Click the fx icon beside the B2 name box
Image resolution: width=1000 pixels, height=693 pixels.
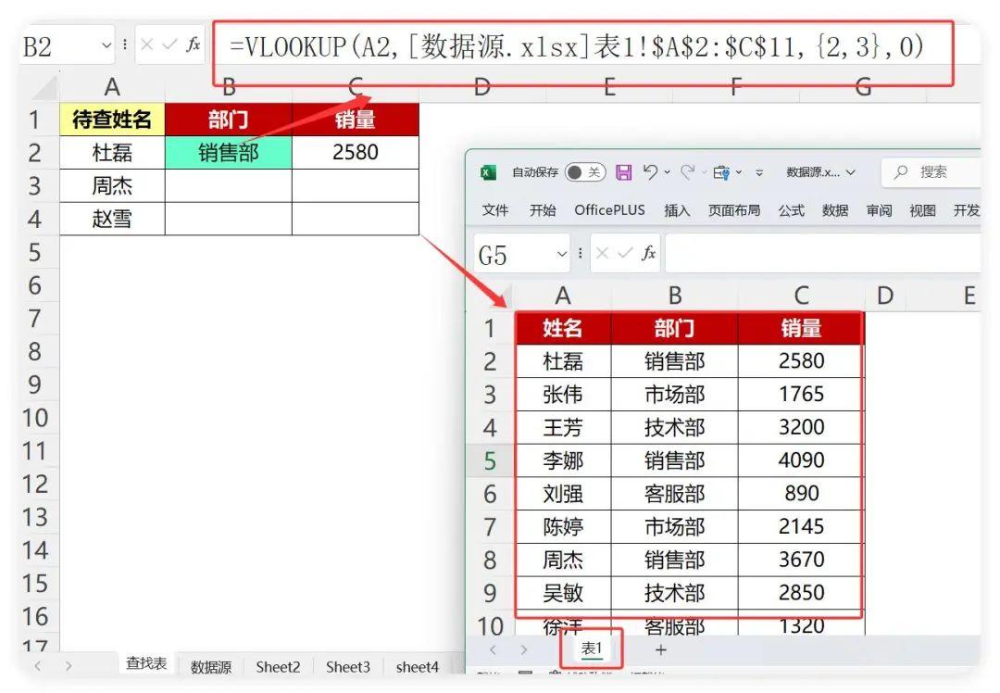pos(193,45)
